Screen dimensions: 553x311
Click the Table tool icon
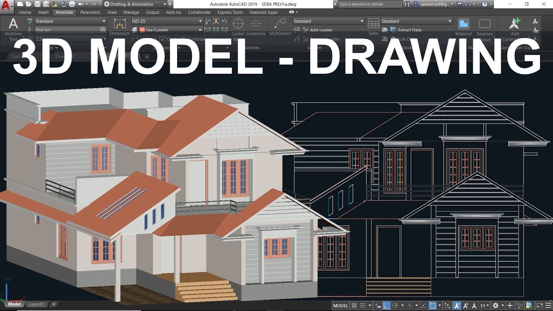pyautogui.click(x=373, y=26)
